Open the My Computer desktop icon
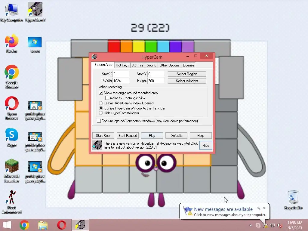The height and width of the screenshot is (231, 308). click(x=12, y=12)
